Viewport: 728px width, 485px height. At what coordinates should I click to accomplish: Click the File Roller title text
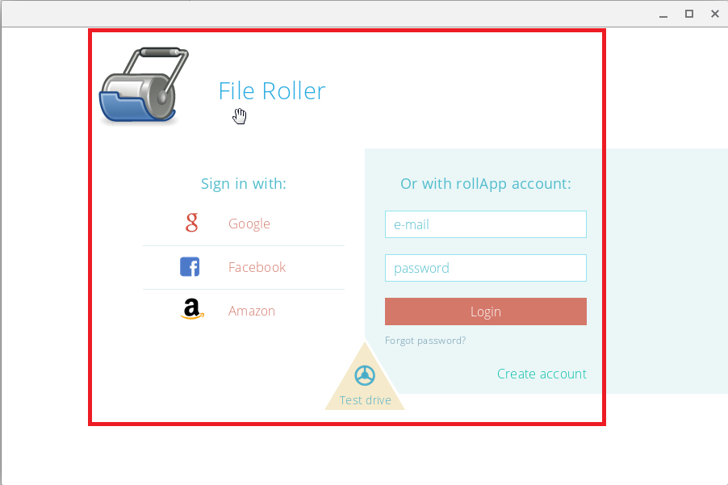click(x=272, y=91)
